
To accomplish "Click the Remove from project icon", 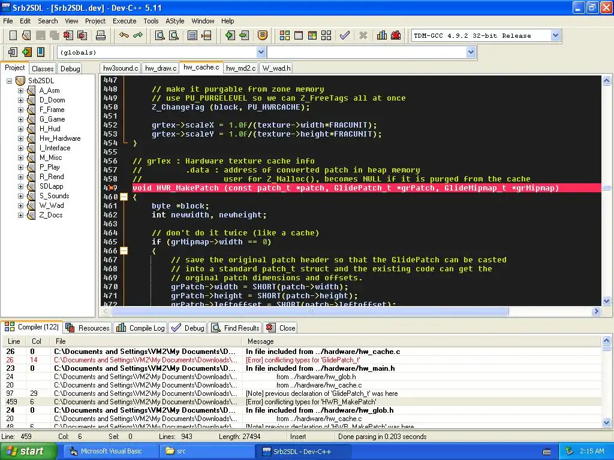I will point(245,35).
